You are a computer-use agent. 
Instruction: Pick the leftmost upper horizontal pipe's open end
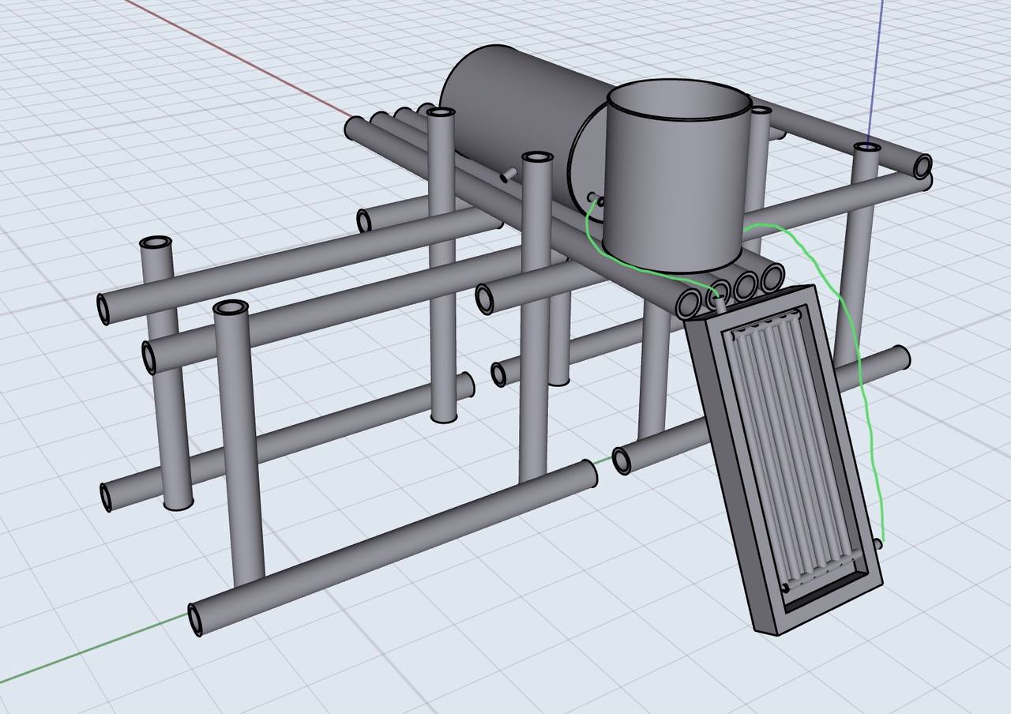tap(103, 308)
